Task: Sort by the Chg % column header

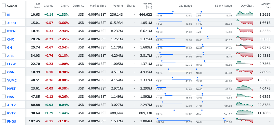Action: coord(65,6)
